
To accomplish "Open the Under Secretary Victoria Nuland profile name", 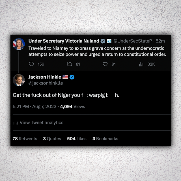I will pos(64,41).
